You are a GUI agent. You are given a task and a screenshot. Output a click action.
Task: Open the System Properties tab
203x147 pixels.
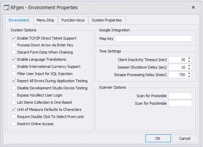click(x=107, y=20)
